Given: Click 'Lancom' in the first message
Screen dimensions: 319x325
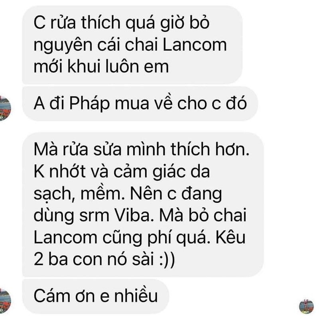Looking at the screenshot, I should coord(195,45).
